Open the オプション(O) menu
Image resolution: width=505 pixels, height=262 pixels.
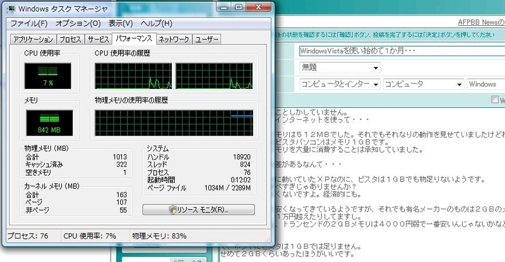[78, 23]
